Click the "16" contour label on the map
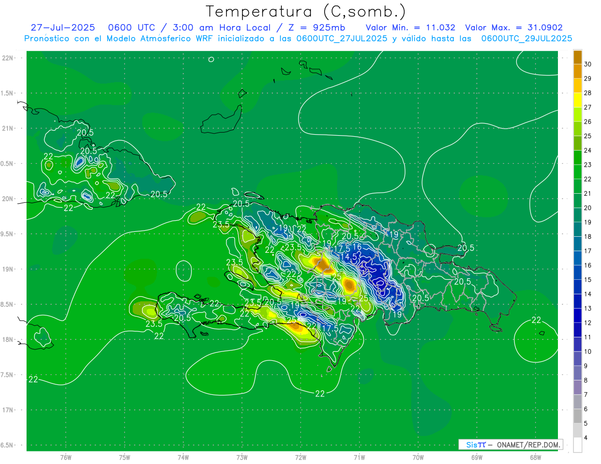601x464 pixels. [x=357, y=247]
